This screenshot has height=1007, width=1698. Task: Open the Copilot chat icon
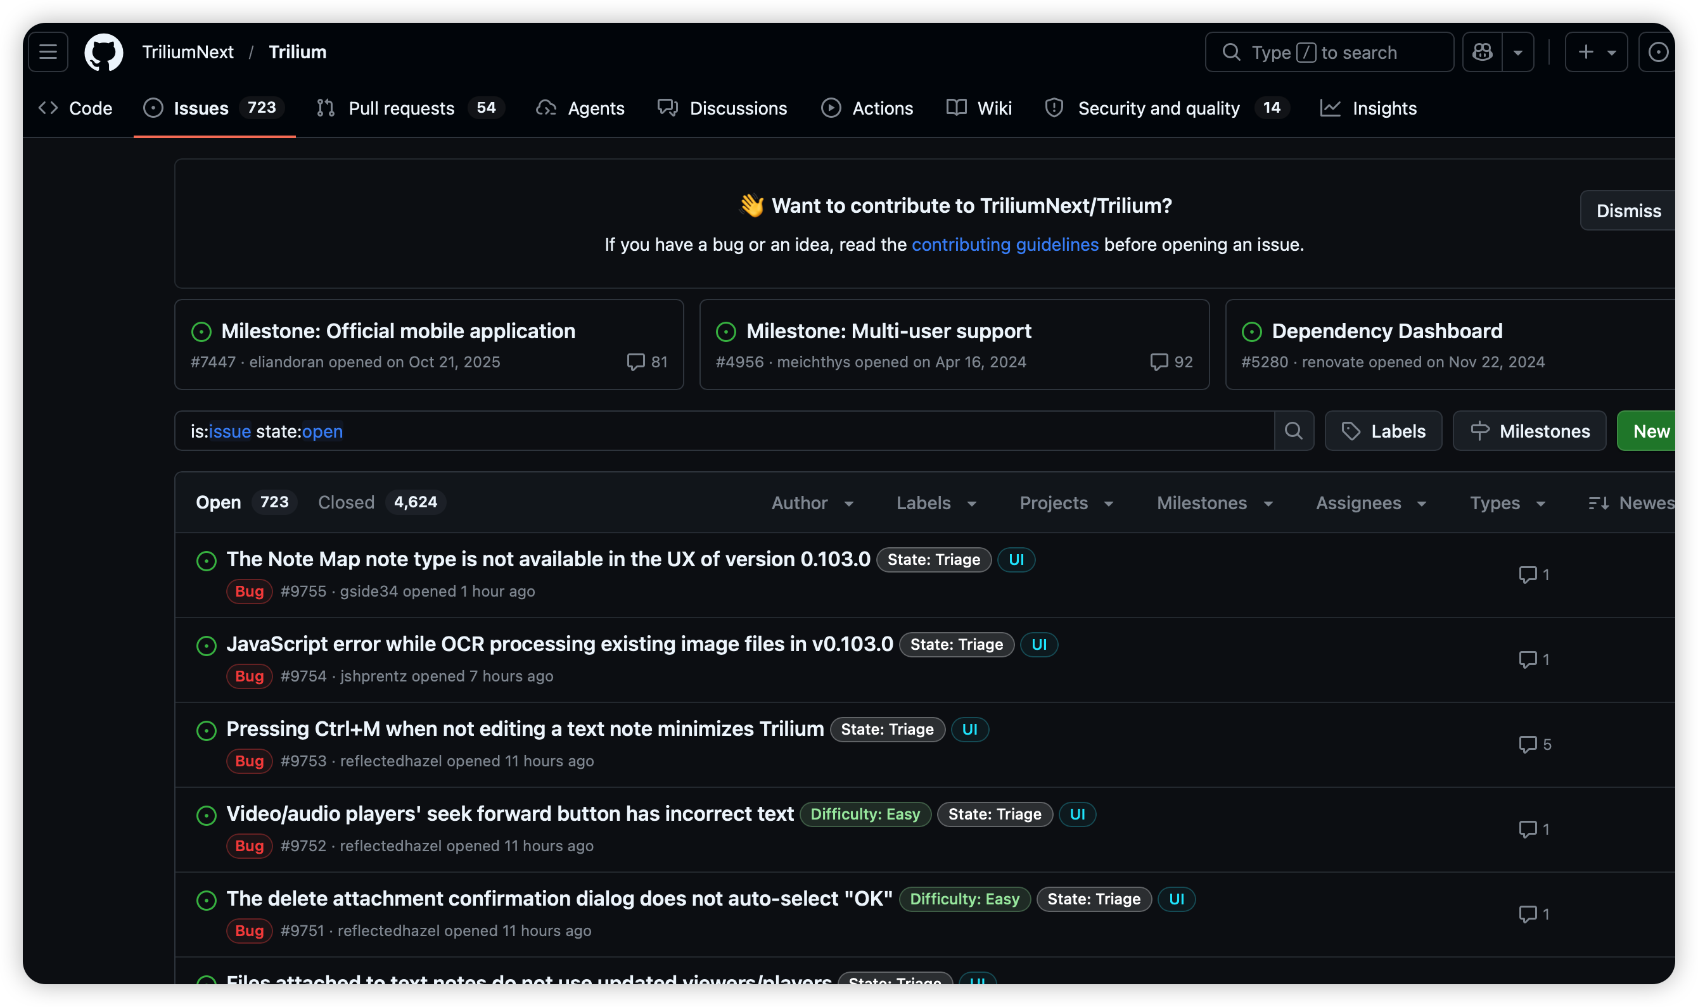tap(1482, 52)
